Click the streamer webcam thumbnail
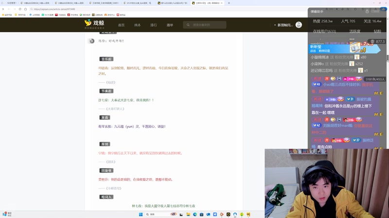This screenshot has width=389, height=218. [327, 183]
